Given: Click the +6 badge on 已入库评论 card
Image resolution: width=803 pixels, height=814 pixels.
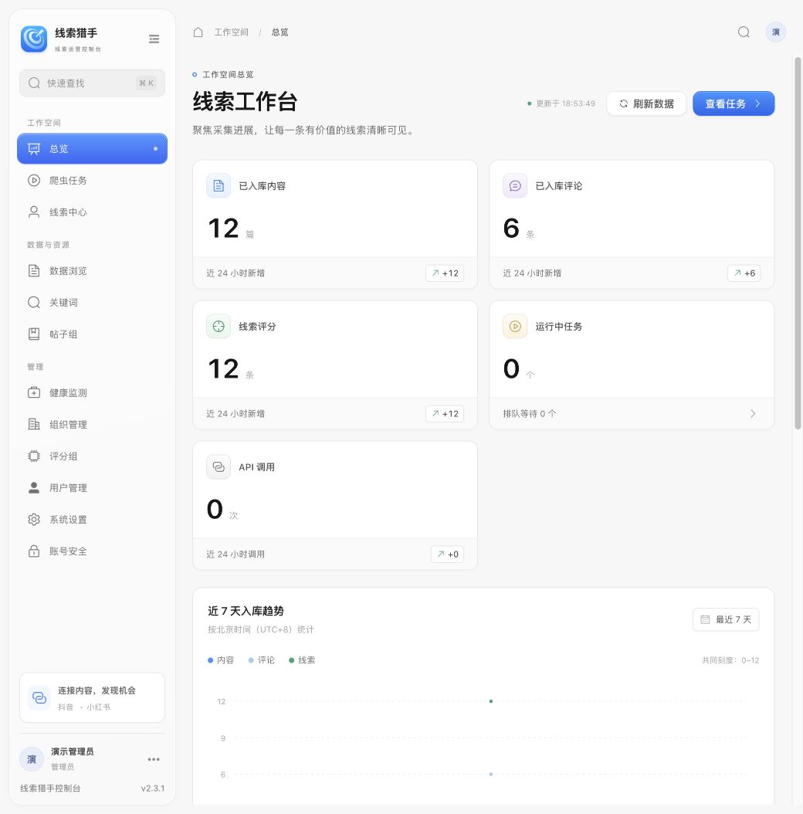Looking at the screenshot, I should [744, 273].
